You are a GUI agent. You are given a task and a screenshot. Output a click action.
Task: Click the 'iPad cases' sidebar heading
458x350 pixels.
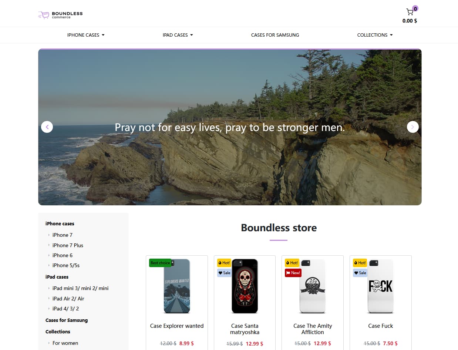pos(57,277)
